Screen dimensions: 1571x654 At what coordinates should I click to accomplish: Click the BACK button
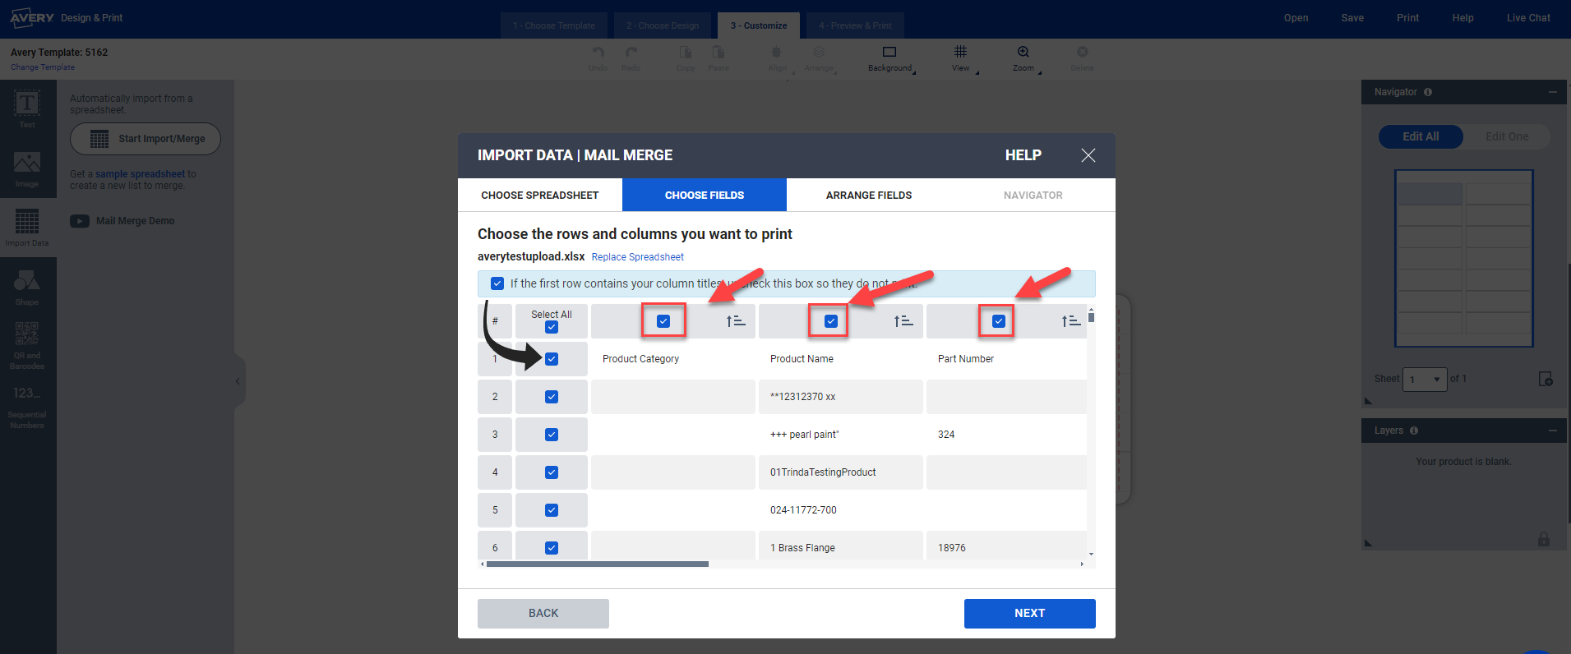point(543,614)
